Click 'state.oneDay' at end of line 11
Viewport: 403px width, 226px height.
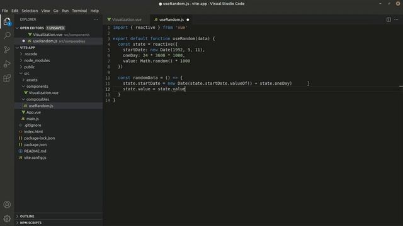coord(275,83)
